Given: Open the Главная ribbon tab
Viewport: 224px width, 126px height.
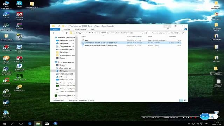Looking at the screenshot, I should (x=66, y=29).
